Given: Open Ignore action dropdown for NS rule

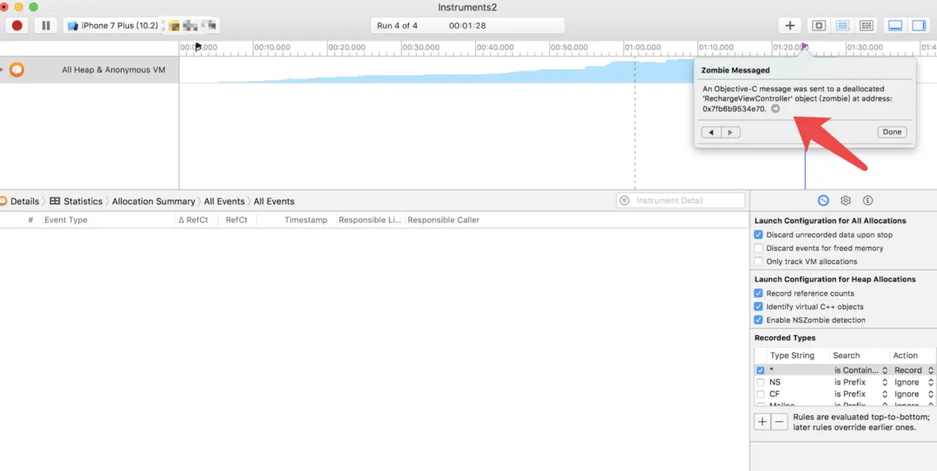Looking at the screenshot, I should (x=914, y=383).
